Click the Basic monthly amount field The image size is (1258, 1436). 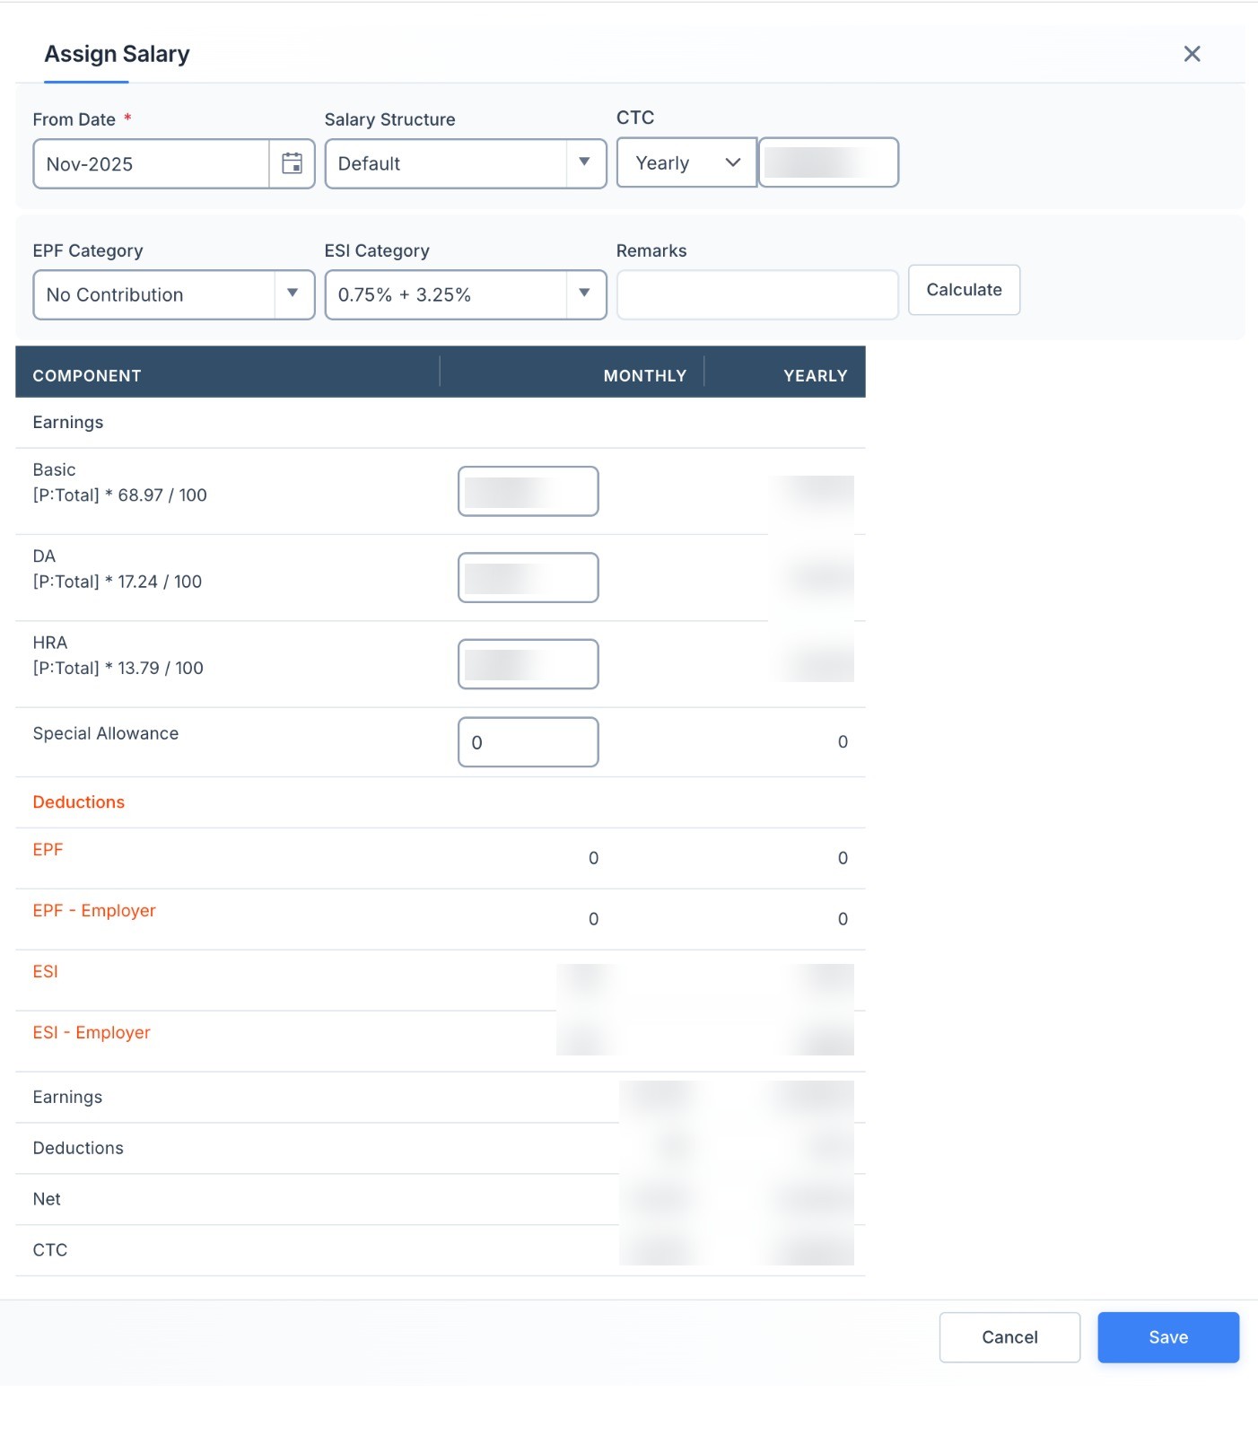[528, 491]
